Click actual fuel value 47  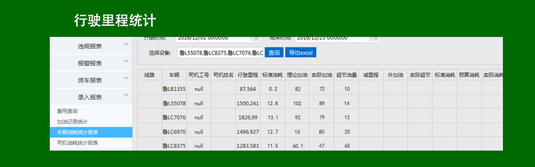tap(322, 146)
